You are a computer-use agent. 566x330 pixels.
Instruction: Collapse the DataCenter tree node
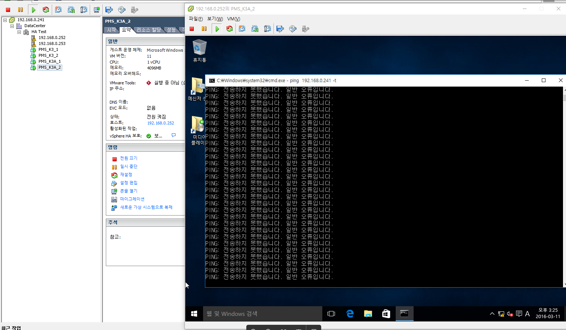[12, 26]
